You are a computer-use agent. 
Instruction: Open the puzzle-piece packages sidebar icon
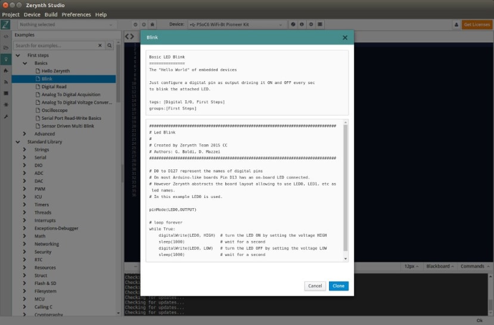pyautogui.click(x=6, y=70)
